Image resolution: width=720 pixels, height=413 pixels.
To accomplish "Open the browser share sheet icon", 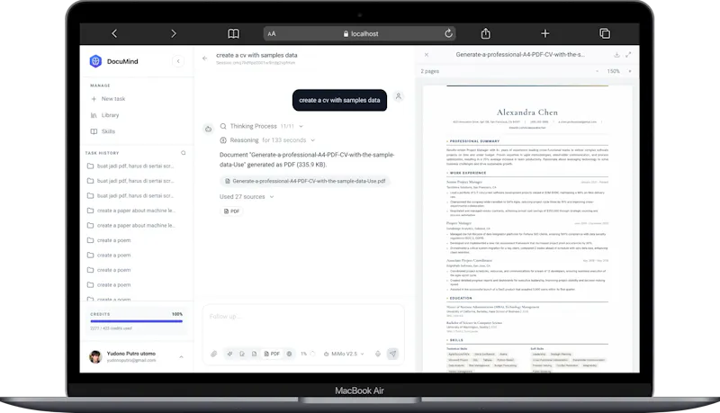I will pos(485,33).
